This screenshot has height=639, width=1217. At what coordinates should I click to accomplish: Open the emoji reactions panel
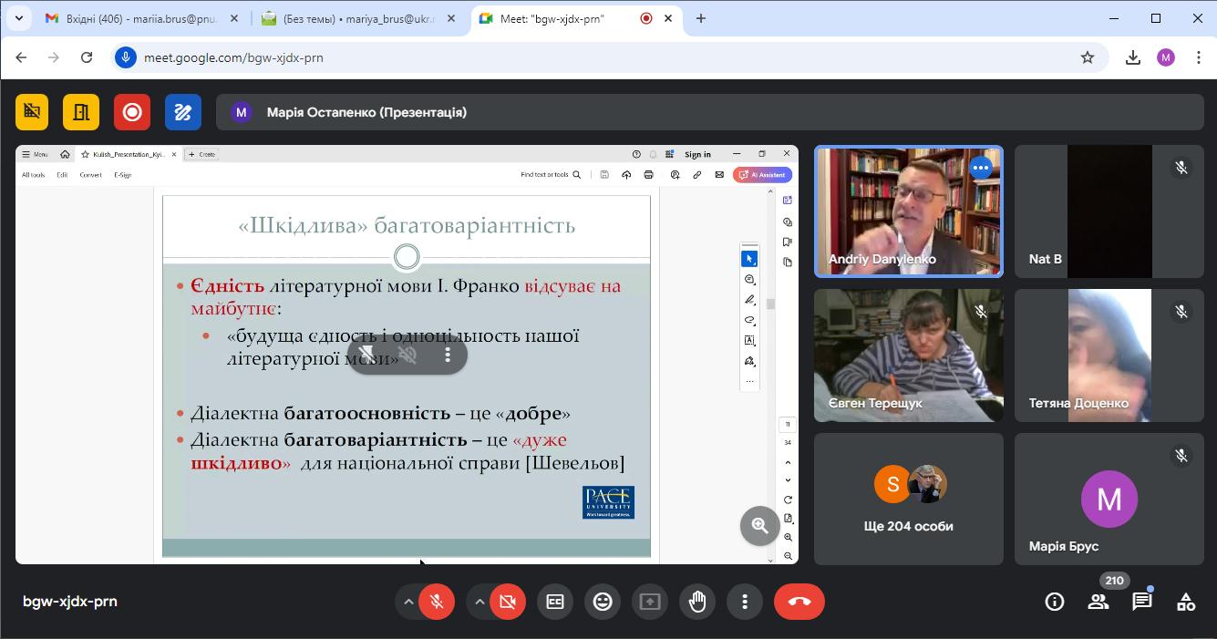coord(603,602)
